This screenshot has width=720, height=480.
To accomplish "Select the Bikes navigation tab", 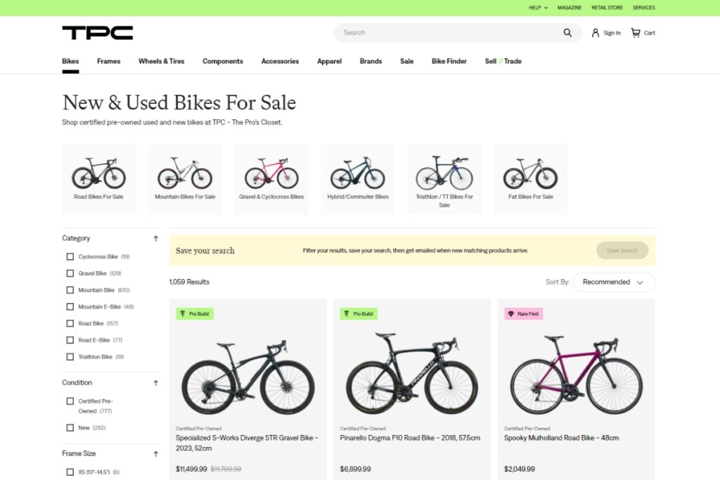I will (x=70, y=61).
